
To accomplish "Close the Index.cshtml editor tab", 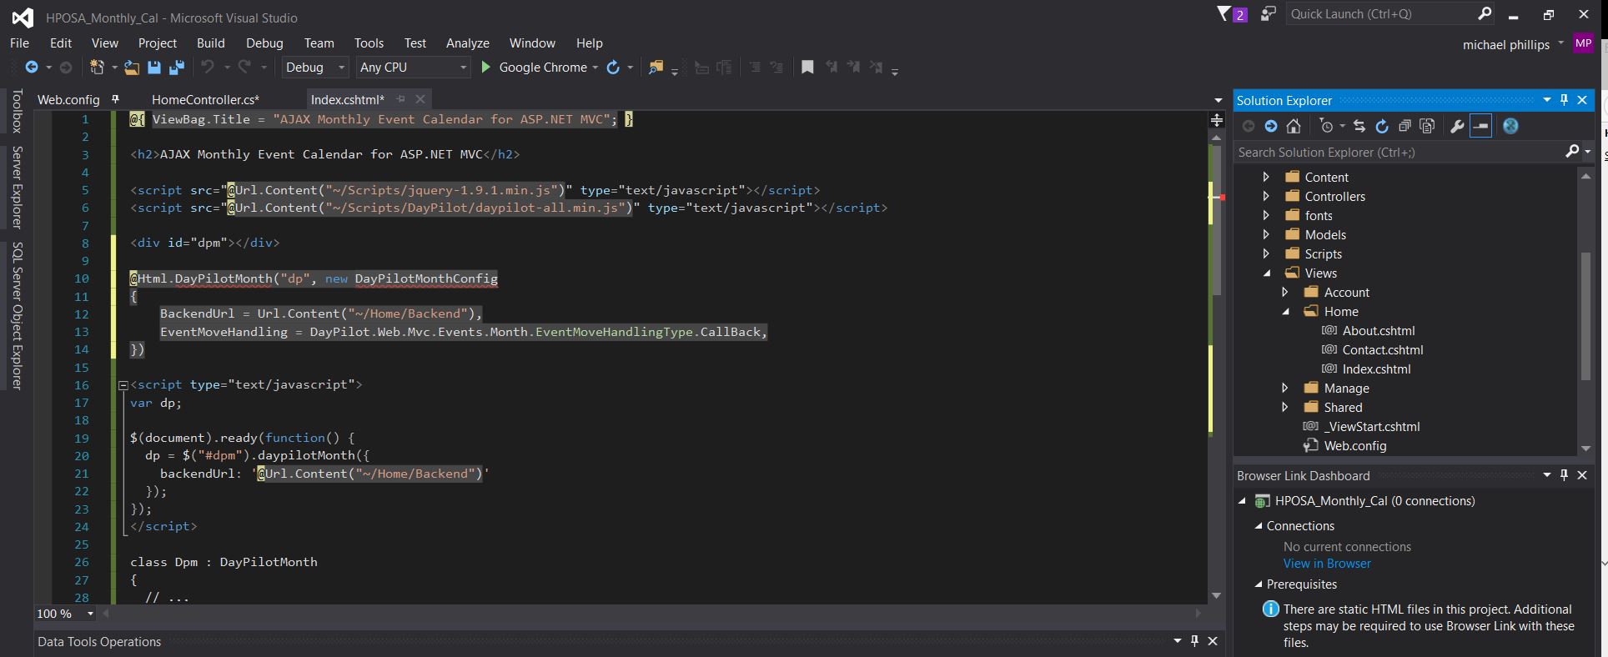I will pyautogui.click(x=420, y=99).
